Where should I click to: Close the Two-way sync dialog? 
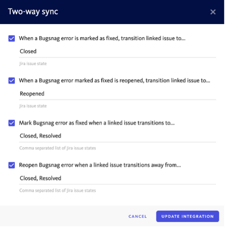pos(213,12)
